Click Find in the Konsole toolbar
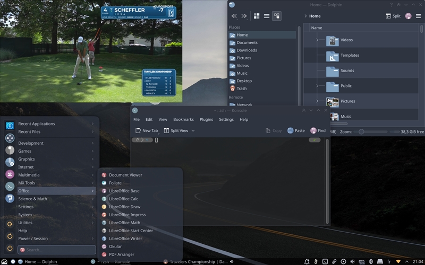 318,130
